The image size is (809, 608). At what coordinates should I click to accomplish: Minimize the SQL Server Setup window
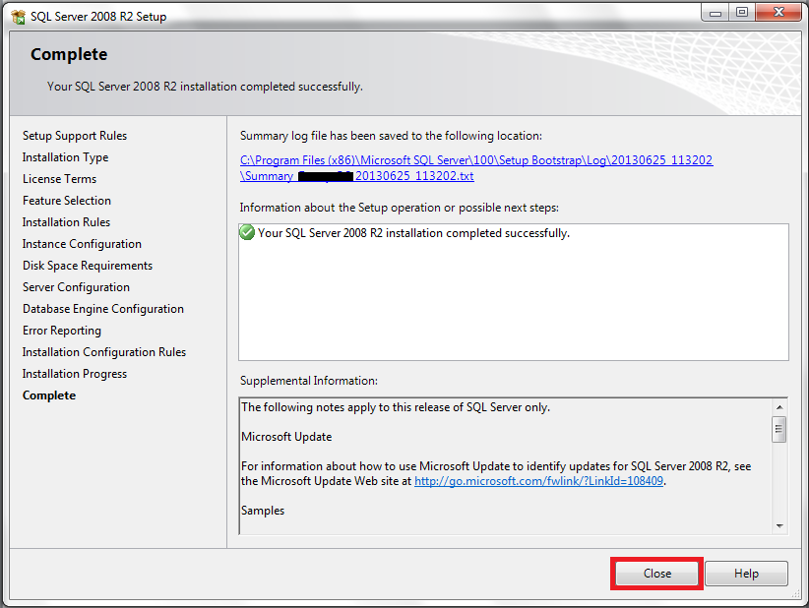pos(716,14)
